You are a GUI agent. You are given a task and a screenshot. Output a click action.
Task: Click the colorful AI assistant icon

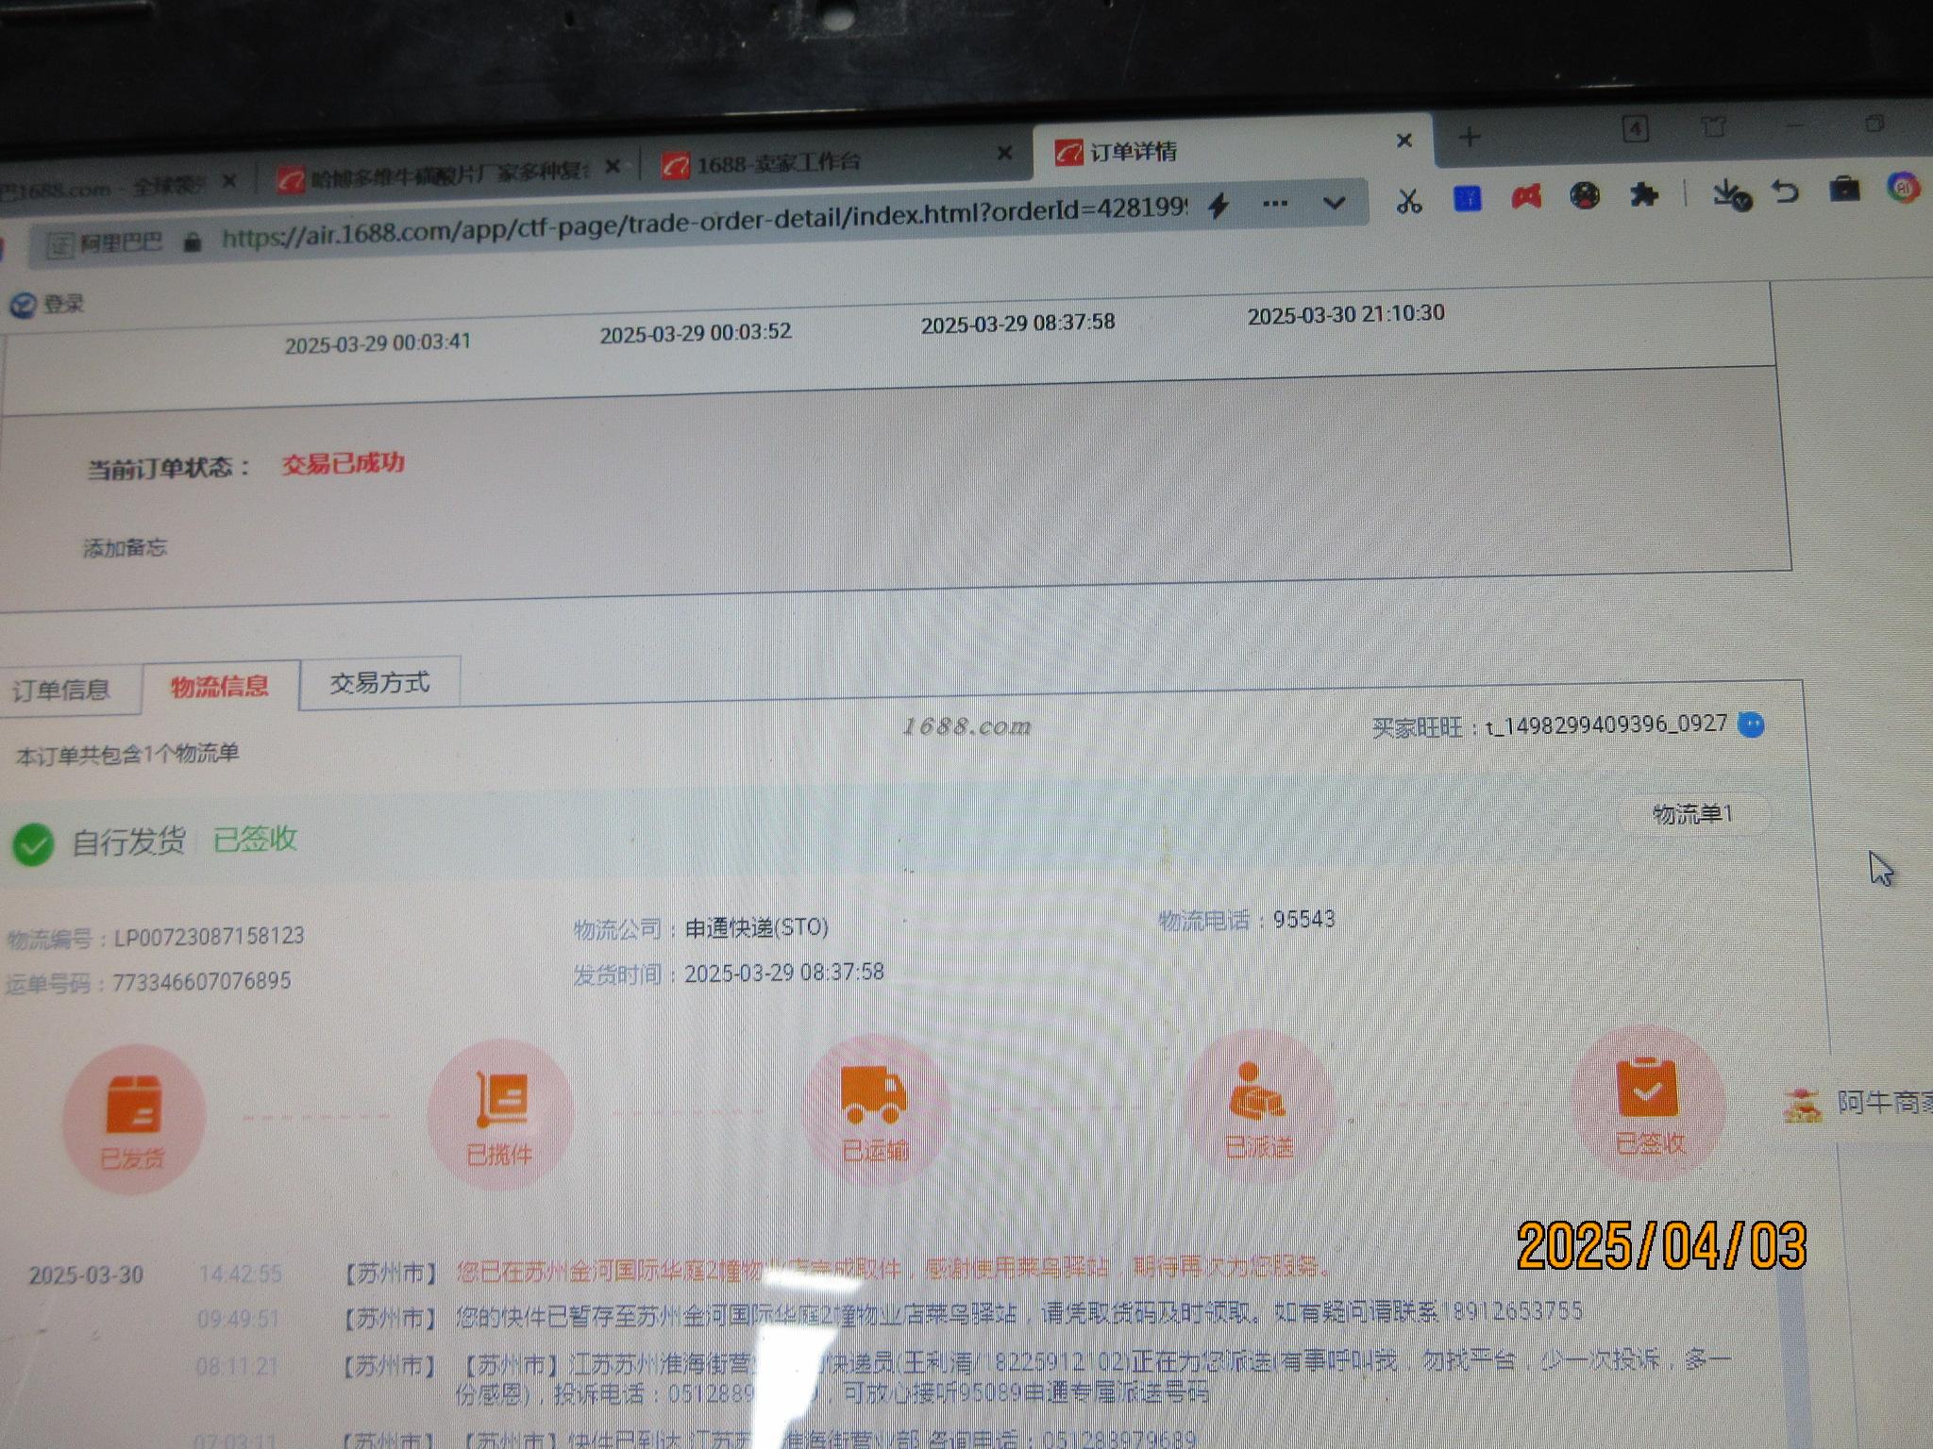1903,187
